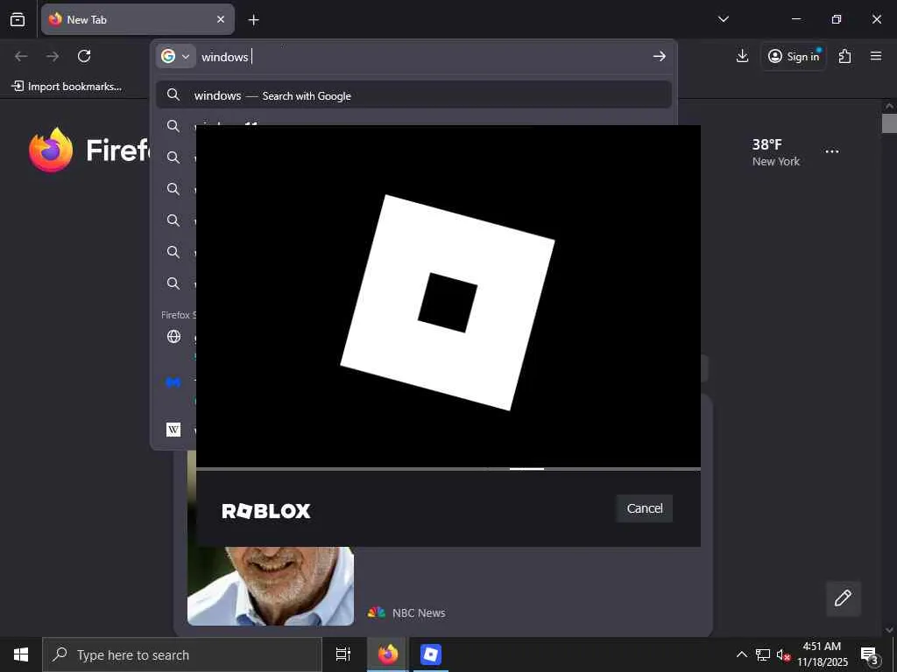The height and width of the screenshot is (672, 897).
Task: Open a new tab with plus button
Action: 253,20
